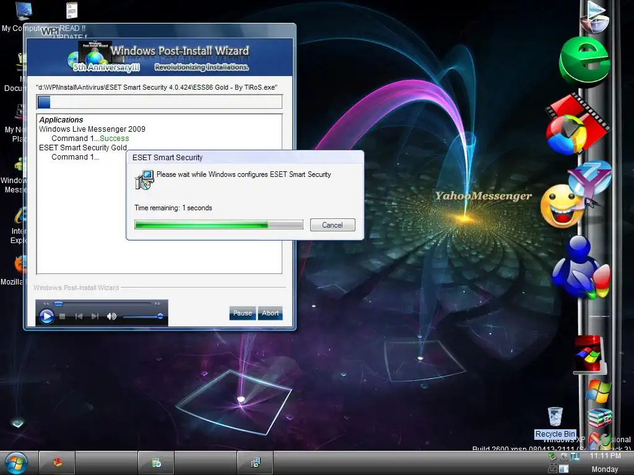634x475 pixels.
Task: Click the ESET installer package icon
Action: pyautogui.click(x=144, y=180)
